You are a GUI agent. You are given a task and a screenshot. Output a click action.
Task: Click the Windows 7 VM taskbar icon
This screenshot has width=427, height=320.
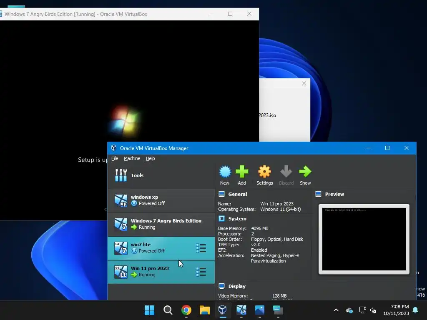241,310
